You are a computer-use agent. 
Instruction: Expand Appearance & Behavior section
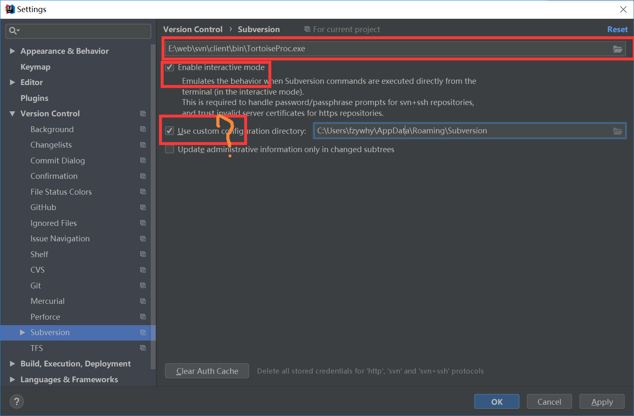(13, 51)
